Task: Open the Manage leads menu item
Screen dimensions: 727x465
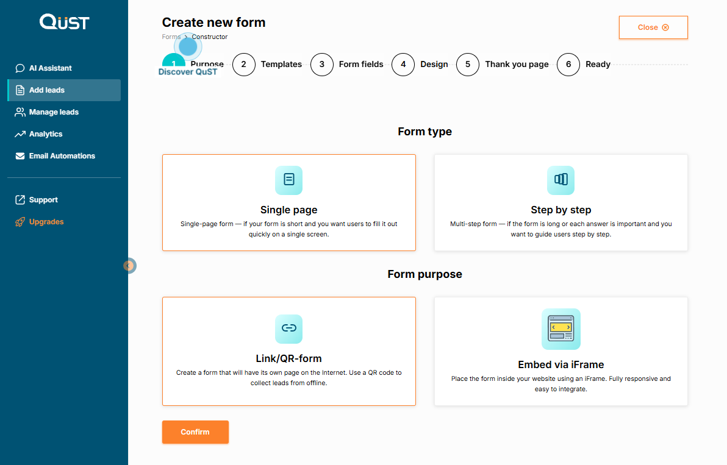Action: point(54,112)
